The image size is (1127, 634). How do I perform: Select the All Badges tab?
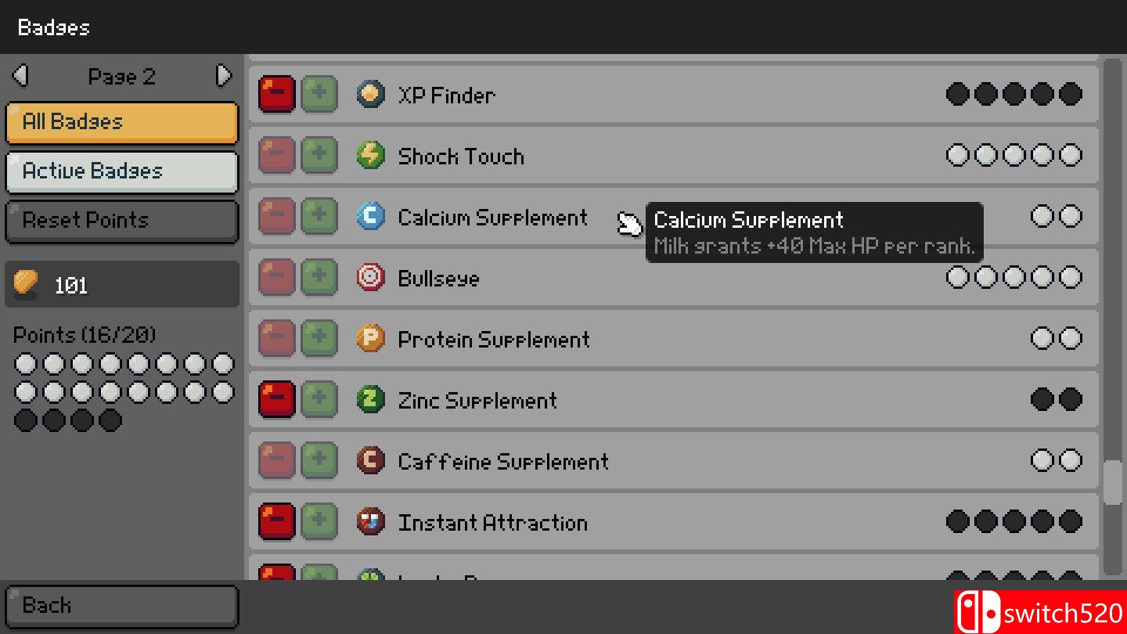coord(121,123)
